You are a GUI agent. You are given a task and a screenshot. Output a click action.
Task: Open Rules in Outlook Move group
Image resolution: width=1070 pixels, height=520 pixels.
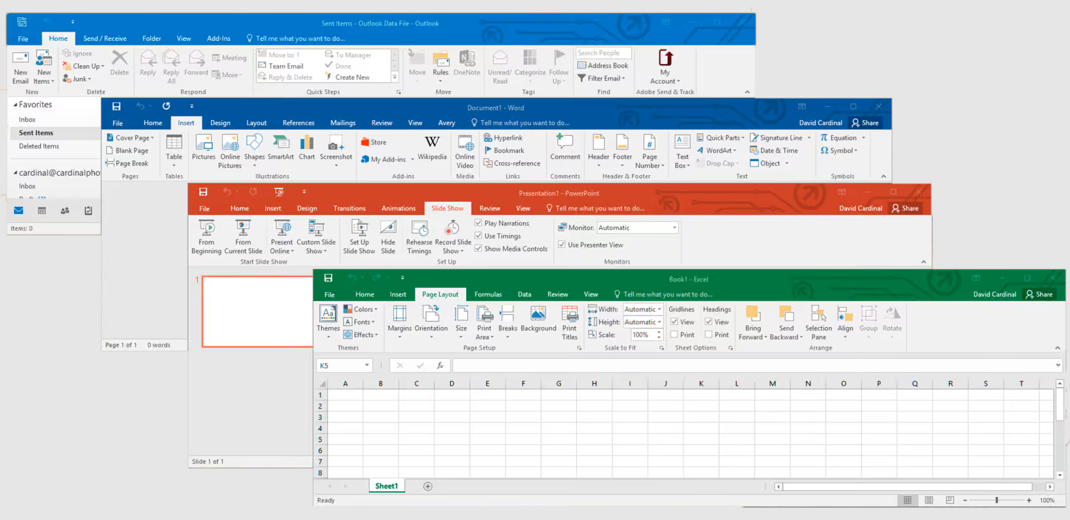(441, 67)
